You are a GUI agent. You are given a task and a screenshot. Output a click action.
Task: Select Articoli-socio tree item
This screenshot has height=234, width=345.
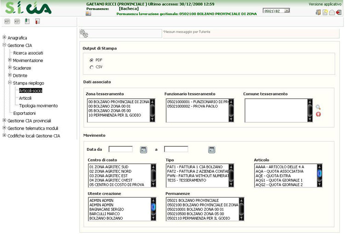pos(30,91)
